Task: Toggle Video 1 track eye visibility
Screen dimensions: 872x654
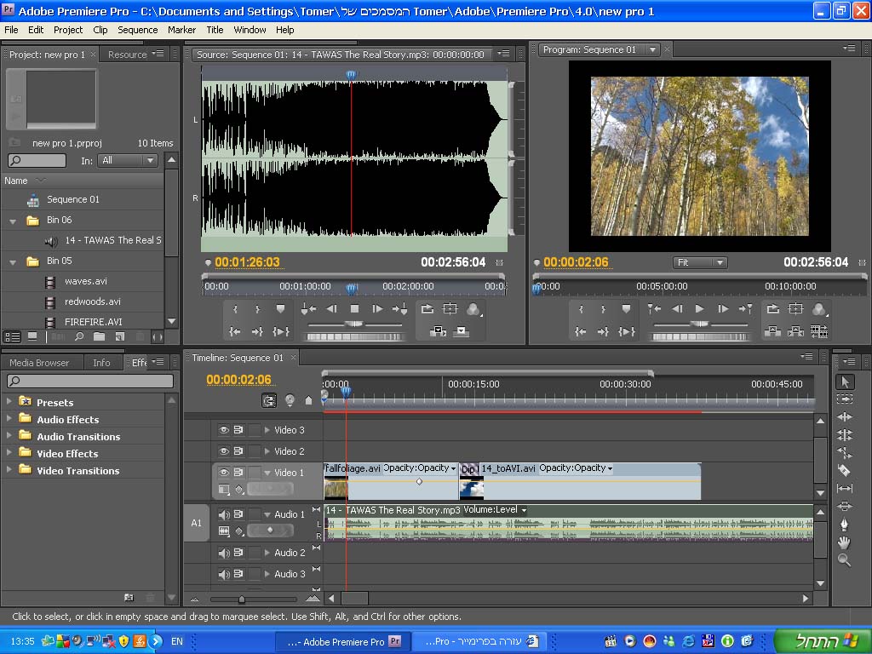Action: 224,473
